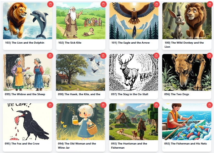Select the two widows with sheep picture

pyautogui.click(x=27, y=72)
